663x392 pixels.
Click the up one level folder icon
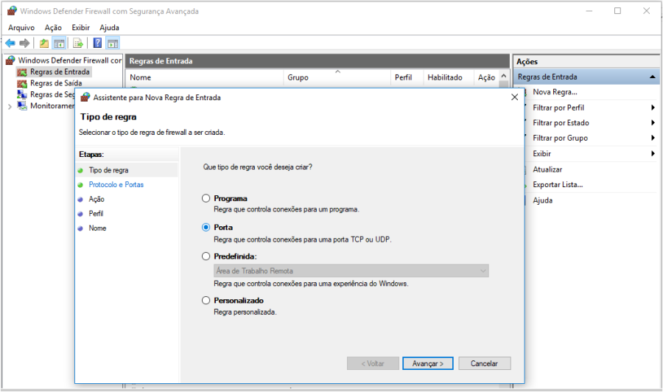pos(44,43)
